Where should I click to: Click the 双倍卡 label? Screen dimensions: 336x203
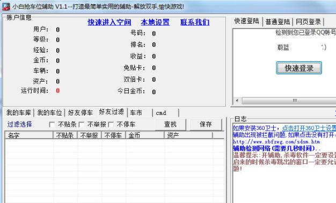(134, 79)
